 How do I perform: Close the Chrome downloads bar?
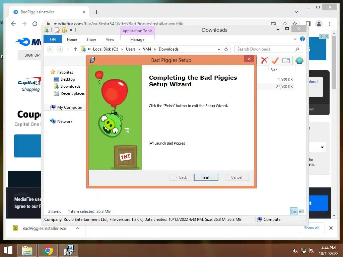[x=331, y=228]
